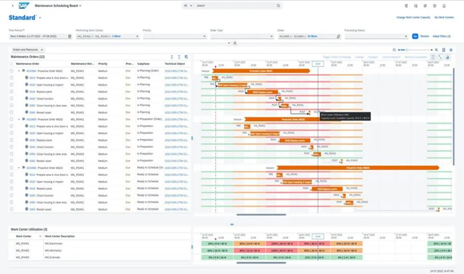464x274 pixels.
Task: Click the Gantt chart horizontal scrollbar
Action: [261, 215]
